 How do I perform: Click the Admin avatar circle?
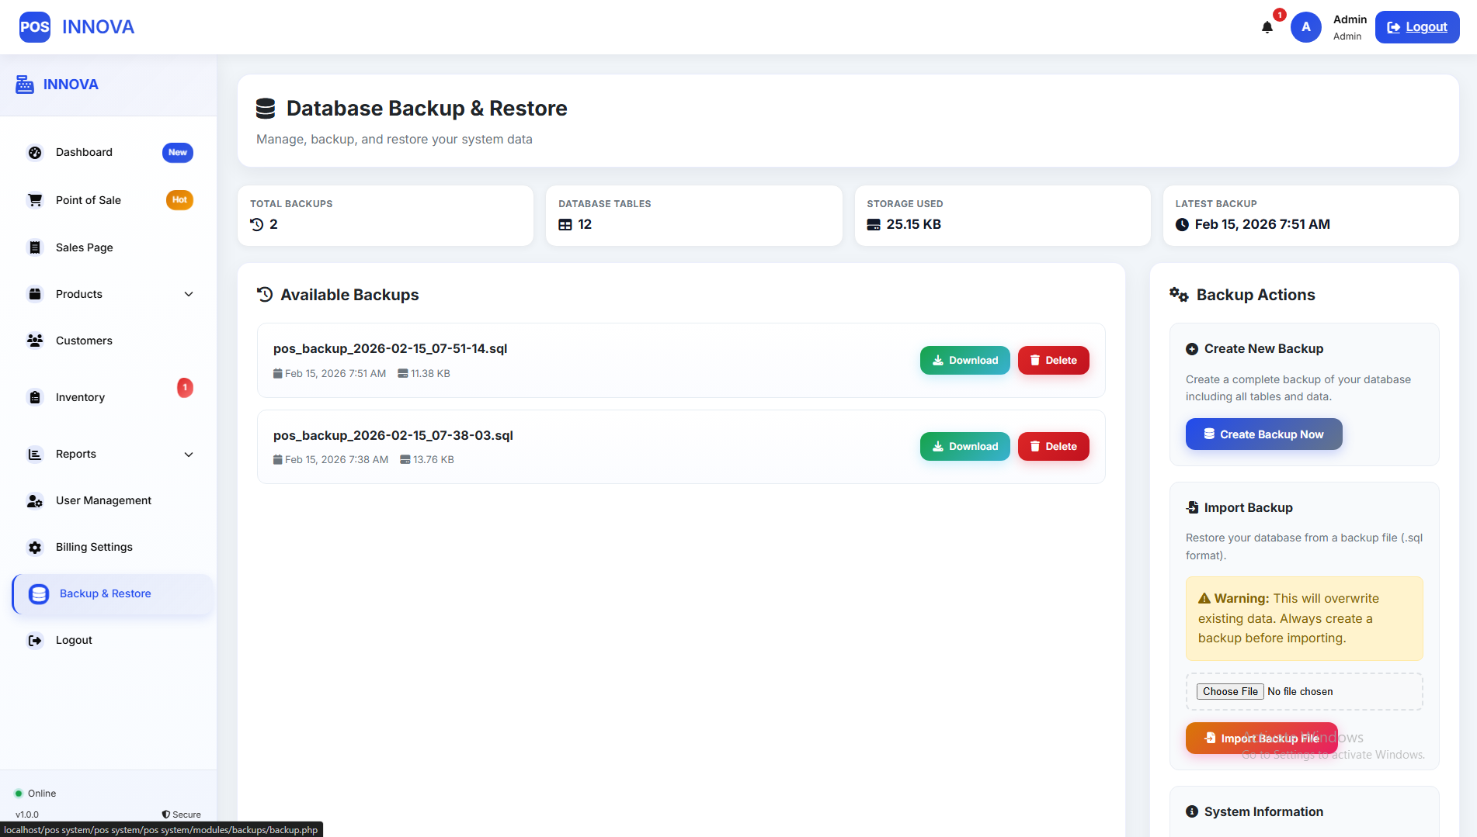[1305, 27]
